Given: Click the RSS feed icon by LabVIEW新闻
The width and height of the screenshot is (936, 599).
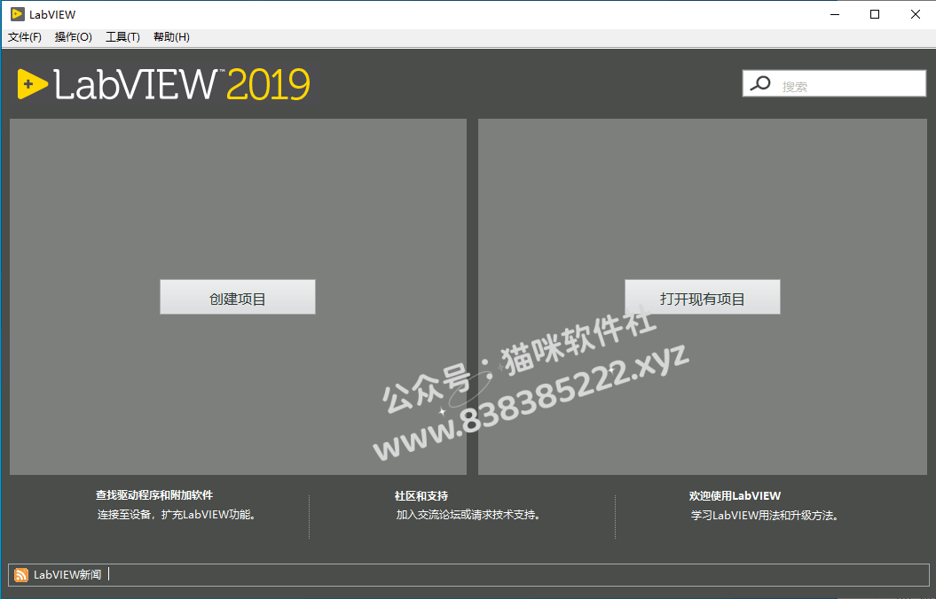Looking at the screenshot, I should [21, 574].
